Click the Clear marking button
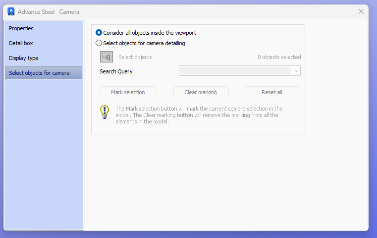Image resolution: width=377 pixels, height=238 pixels. point(201,92)
